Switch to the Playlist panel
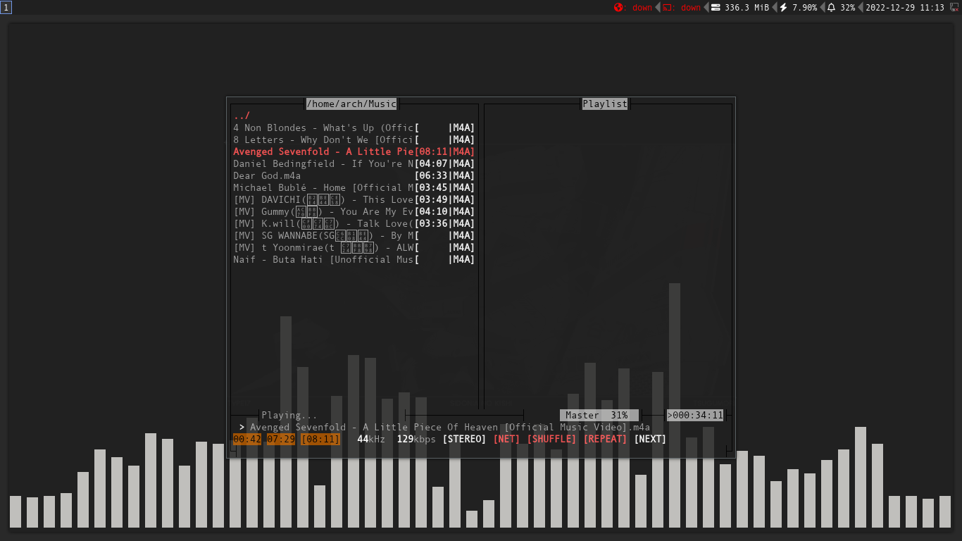 pos(604,104)
